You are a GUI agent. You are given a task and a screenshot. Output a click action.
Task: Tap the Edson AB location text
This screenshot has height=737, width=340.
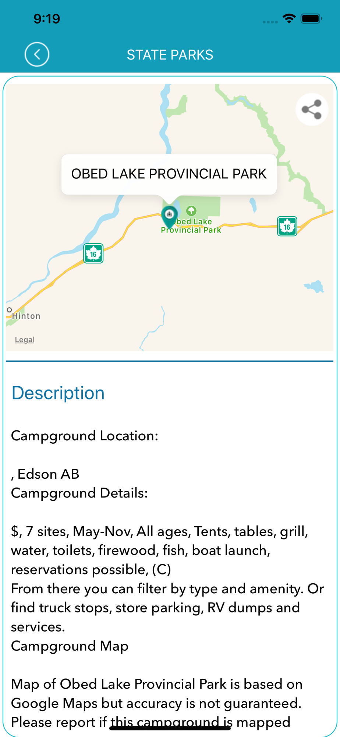[46, 474]
